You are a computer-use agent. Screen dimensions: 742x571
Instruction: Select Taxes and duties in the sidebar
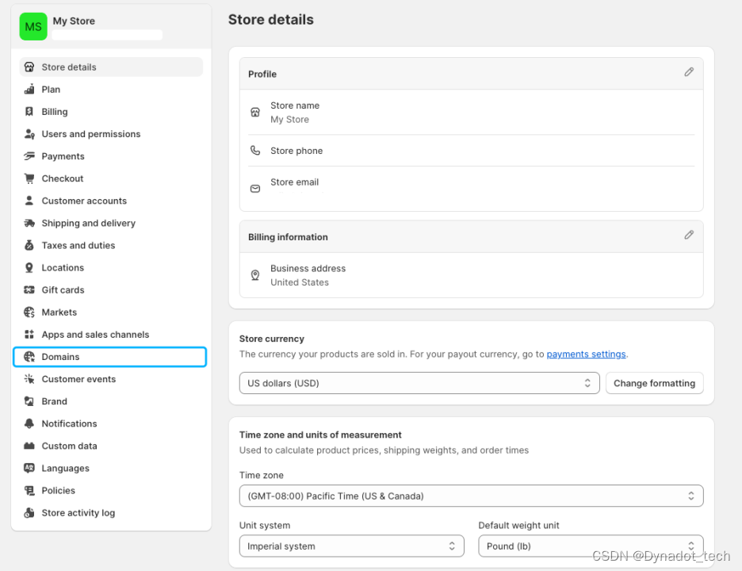78,246
